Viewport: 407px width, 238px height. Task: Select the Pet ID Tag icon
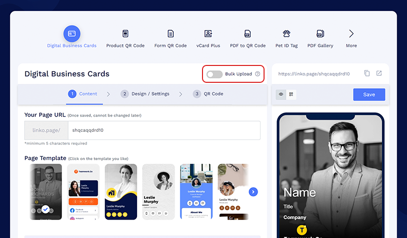click(286, 34)
